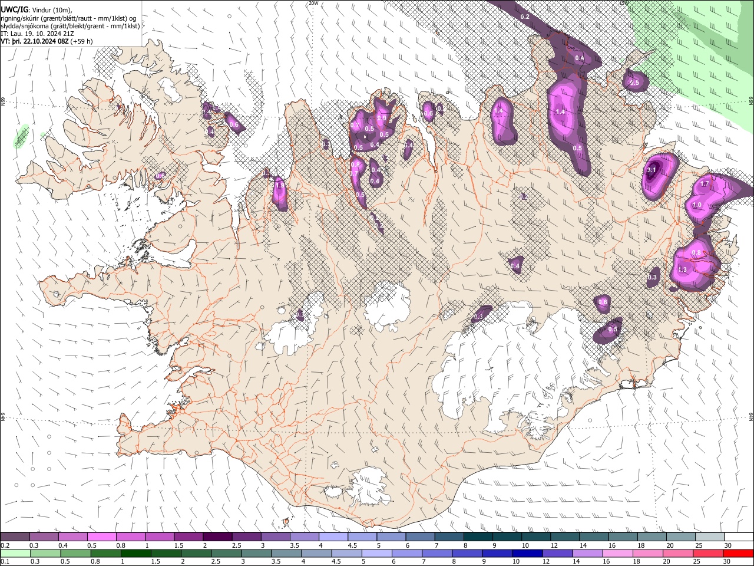Click the snowfall value "1.0" on the map

[697, 205]
